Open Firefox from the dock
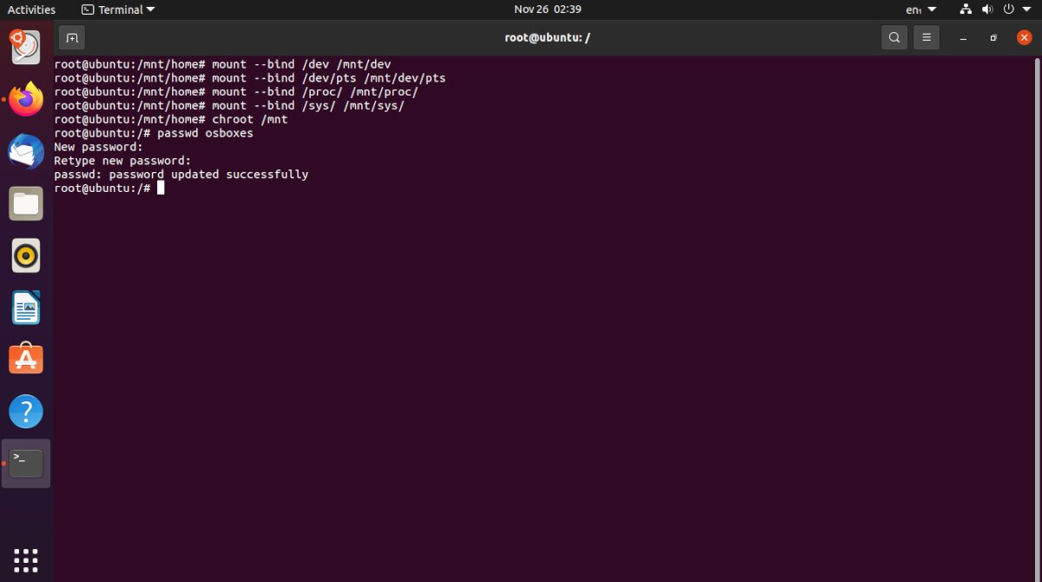 26,98
